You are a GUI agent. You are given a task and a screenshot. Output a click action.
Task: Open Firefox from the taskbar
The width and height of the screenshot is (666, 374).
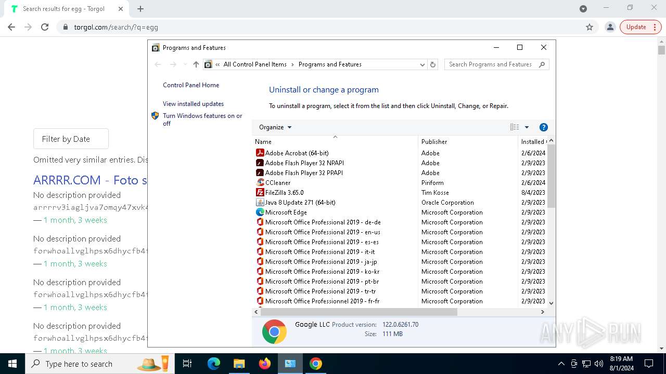pos(265,364)
